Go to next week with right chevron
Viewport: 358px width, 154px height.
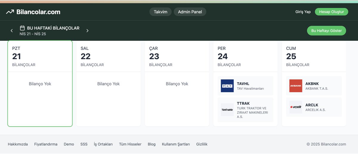click(x=87, y=31)
